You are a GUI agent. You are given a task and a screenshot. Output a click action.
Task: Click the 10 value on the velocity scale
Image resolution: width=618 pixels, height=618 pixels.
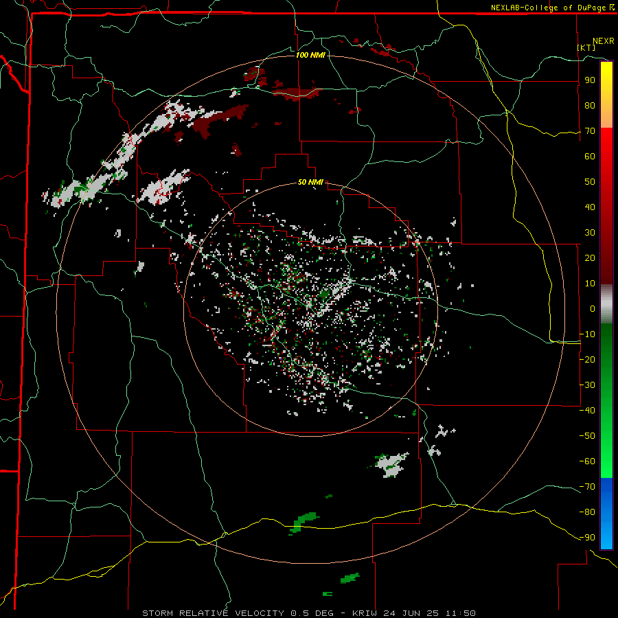pyautogui.click(x=590, y=284)
